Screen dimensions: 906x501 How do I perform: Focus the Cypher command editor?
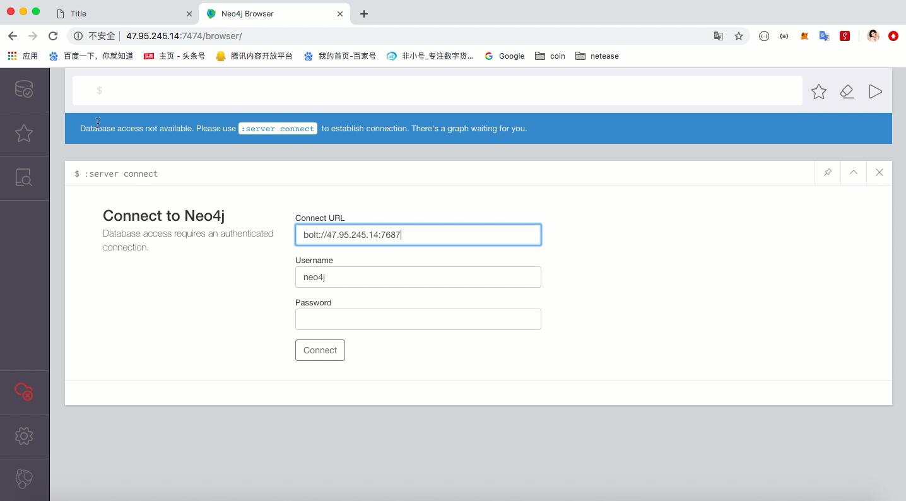(437, 91)
